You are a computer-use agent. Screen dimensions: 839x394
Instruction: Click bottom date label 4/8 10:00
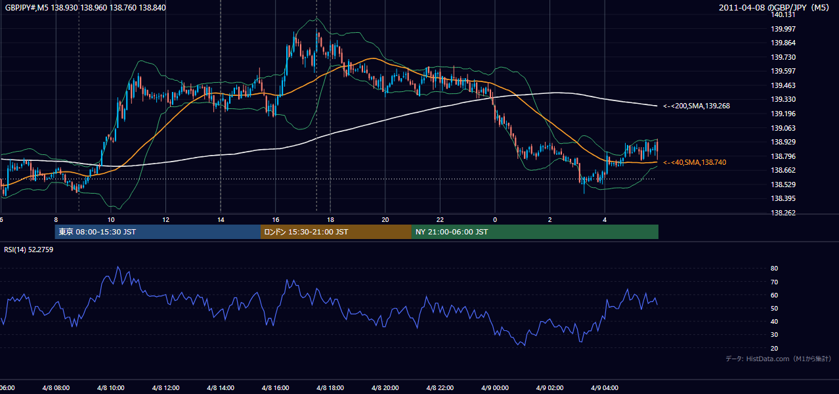point(110,388)
